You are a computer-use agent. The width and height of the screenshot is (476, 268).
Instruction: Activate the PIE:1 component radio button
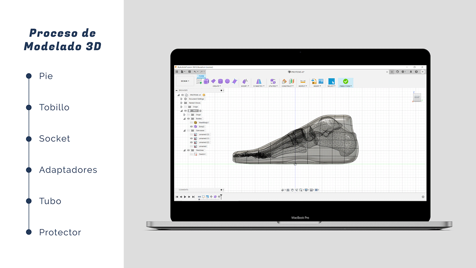pyautogui.click(x=200, y=111)
